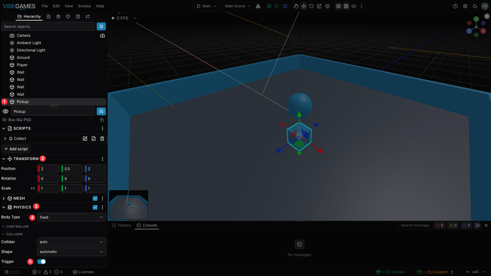Open the Main branch dropdown
The width and height of the screenshot is (491, 276).
(x=207, y=6)
